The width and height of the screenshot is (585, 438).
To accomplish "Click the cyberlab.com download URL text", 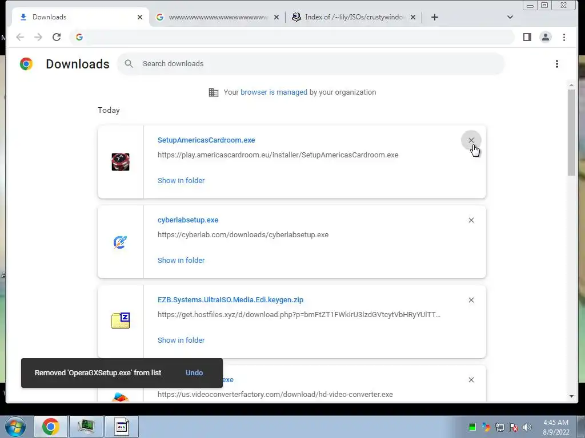I will [243, 234].
